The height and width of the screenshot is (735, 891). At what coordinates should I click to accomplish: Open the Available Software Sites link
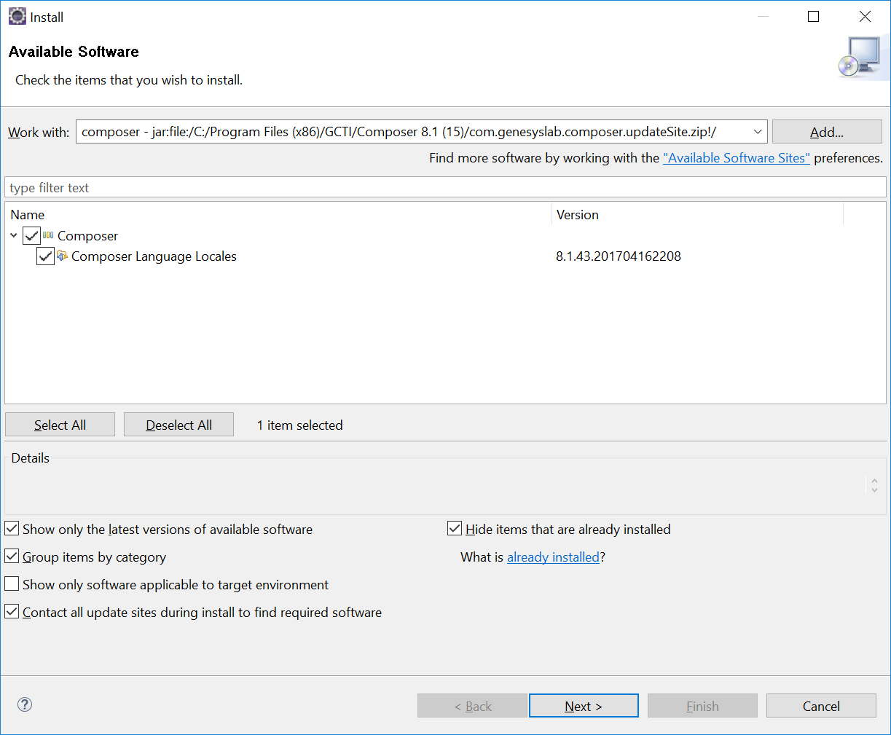[x=736, y=158]
